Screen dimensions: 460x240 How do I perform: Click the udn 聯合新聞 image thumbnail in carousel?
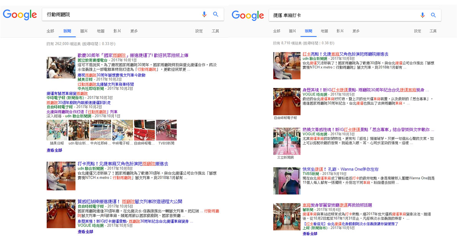pyautogui.click(x=78, y=130)
